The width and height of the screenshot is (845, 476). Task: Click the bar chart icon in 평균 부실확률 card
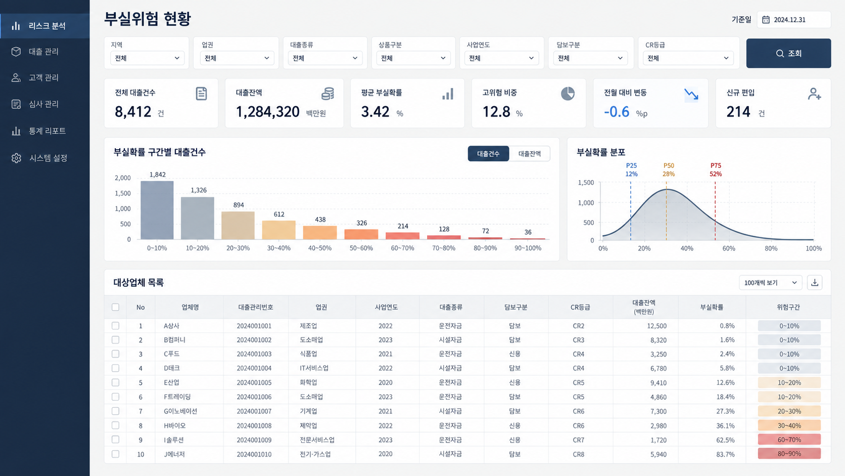click(448, 94)
